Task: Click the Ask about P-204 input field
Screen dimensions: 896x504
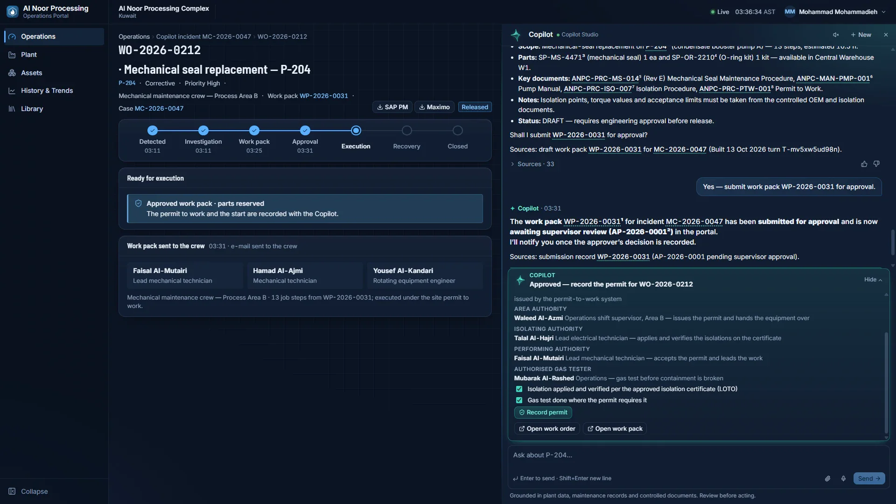Action: (698, 455)
